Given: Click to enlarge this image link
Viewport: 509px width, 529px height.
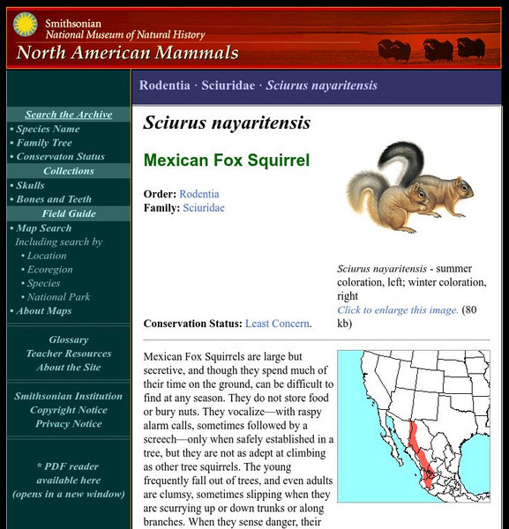Looking at the screenshot, I should tap(398, 310).
